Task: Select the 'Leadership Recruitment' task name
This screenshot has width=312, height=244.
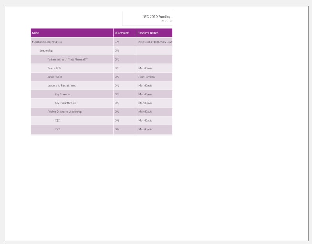Action: (62, 85)
